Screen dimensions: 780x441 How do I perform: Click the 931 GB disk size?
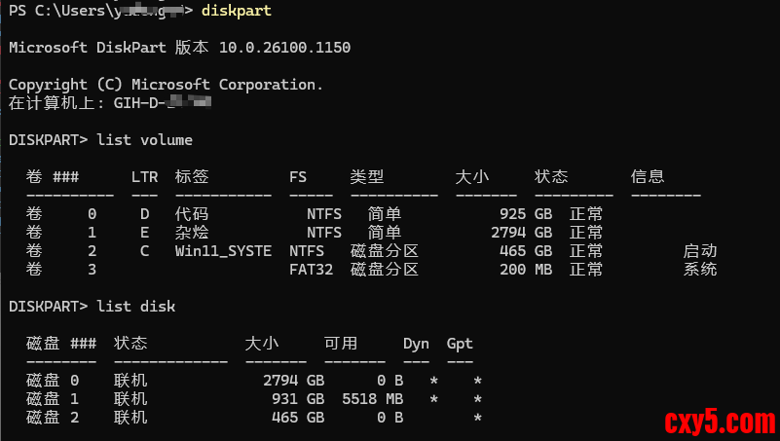pos(298,399)
